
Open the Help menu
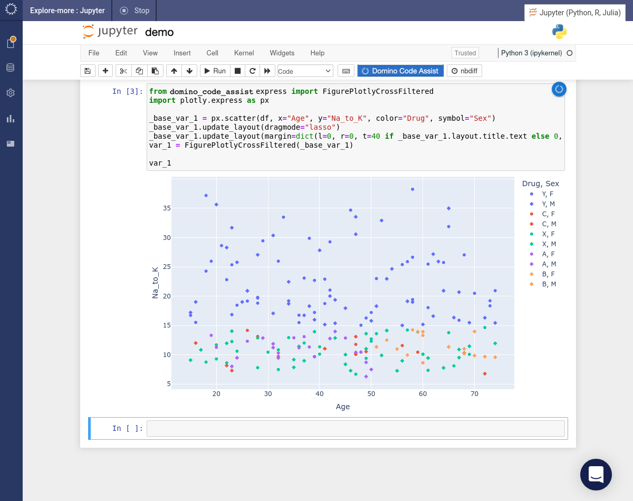[x=318, y=53]
